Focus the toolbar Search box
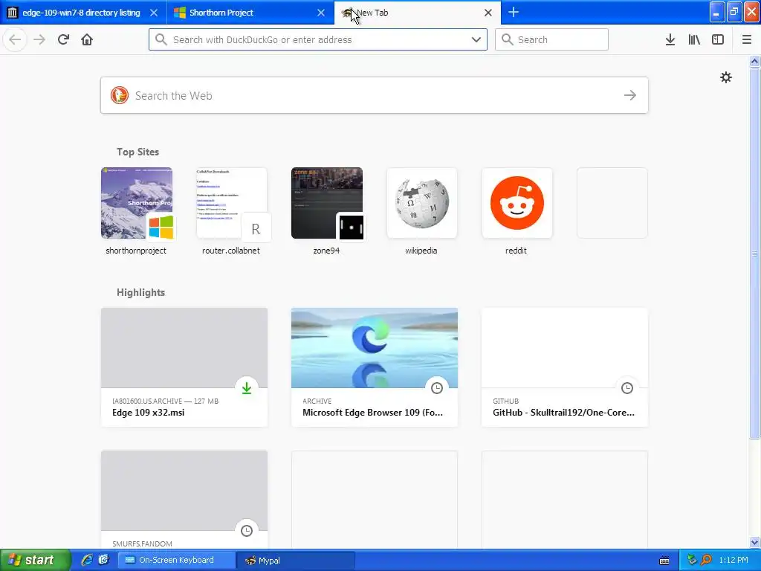Image resolution: width=761 pixels, height=571 pixels. (x=552, y=39)
